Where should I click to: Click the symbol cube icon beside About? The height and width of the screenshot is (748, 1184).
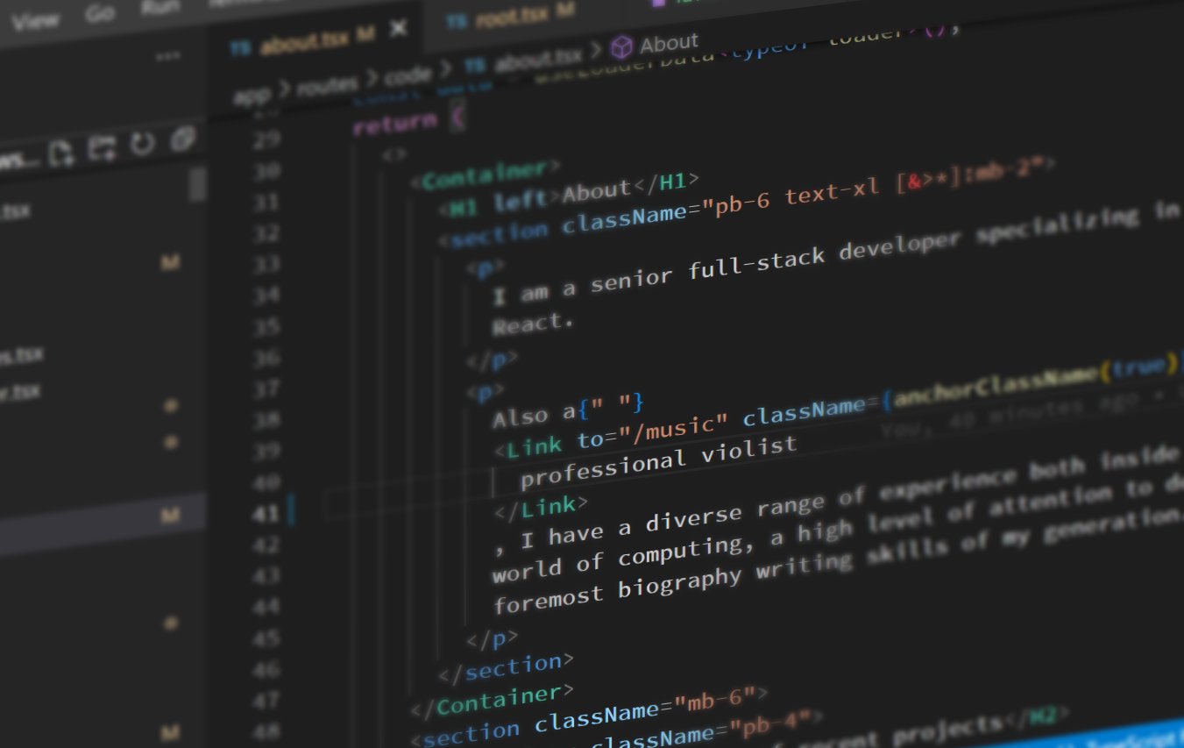point(621,46)
